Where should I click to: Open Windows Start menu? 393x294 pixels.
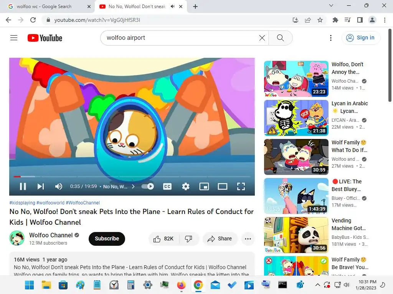click(29, 285)
